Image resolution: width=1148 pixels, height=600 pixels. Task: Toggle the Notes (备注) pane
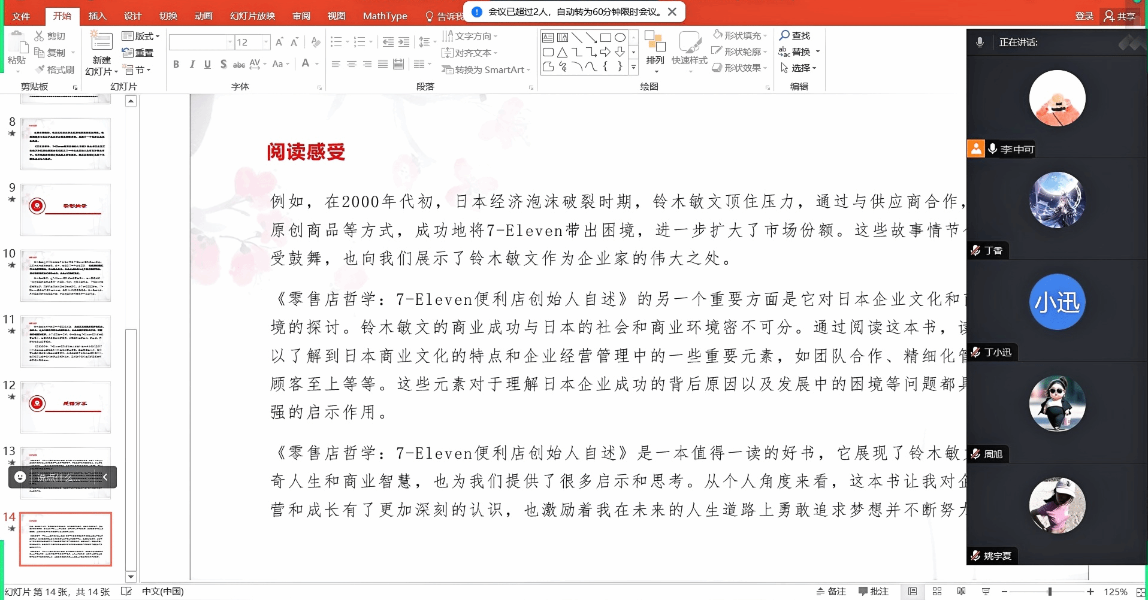click(x=831, y=592)
